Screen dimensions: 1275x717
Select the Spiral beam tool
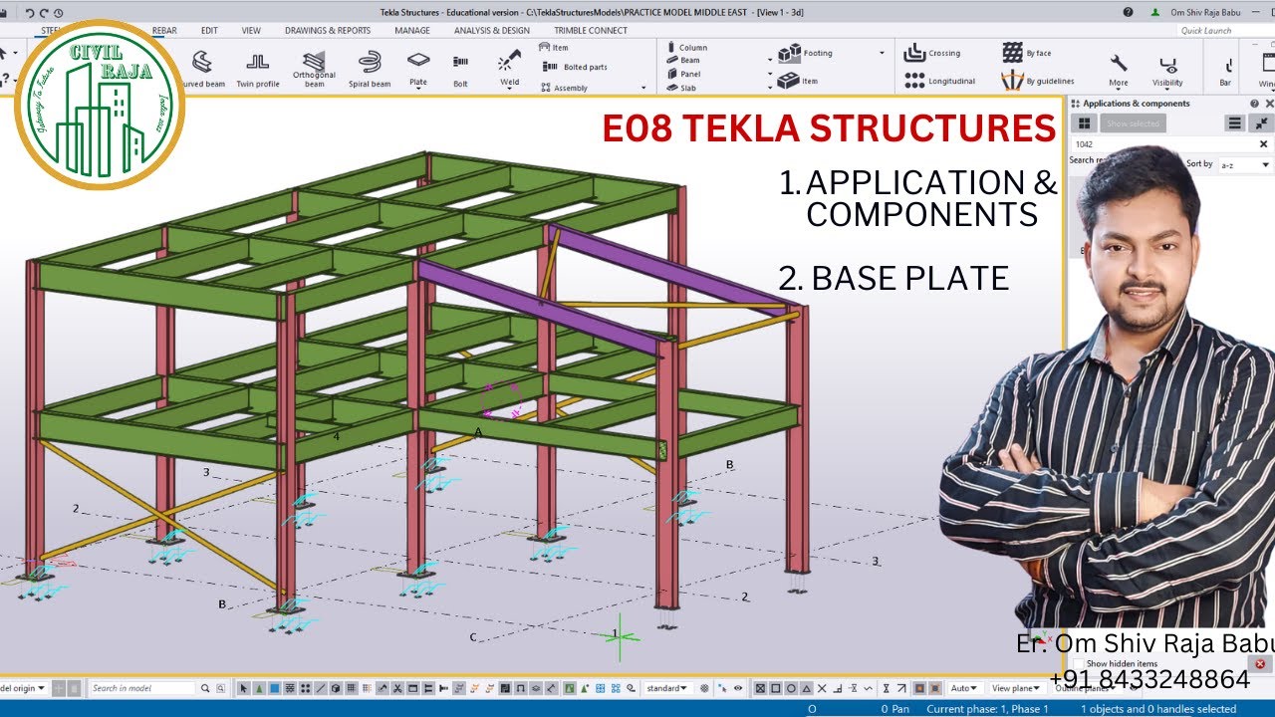tap(370, 70)
